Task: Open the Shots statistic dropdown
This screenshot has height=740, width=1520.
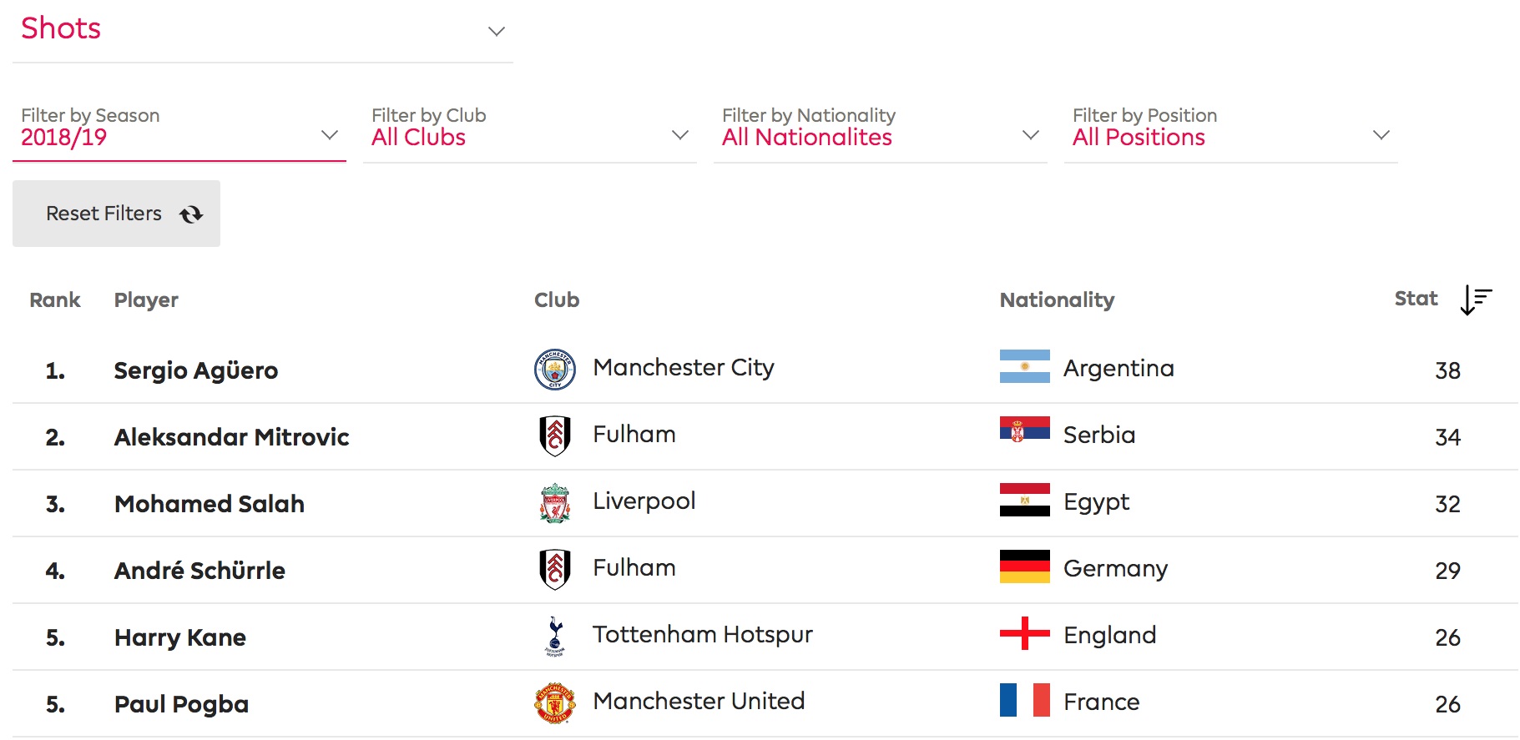Action: (263, 32)
